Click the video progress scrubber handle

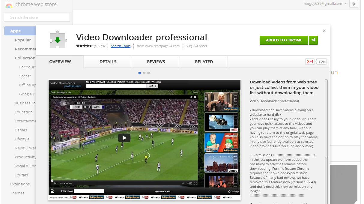[52, 180]
